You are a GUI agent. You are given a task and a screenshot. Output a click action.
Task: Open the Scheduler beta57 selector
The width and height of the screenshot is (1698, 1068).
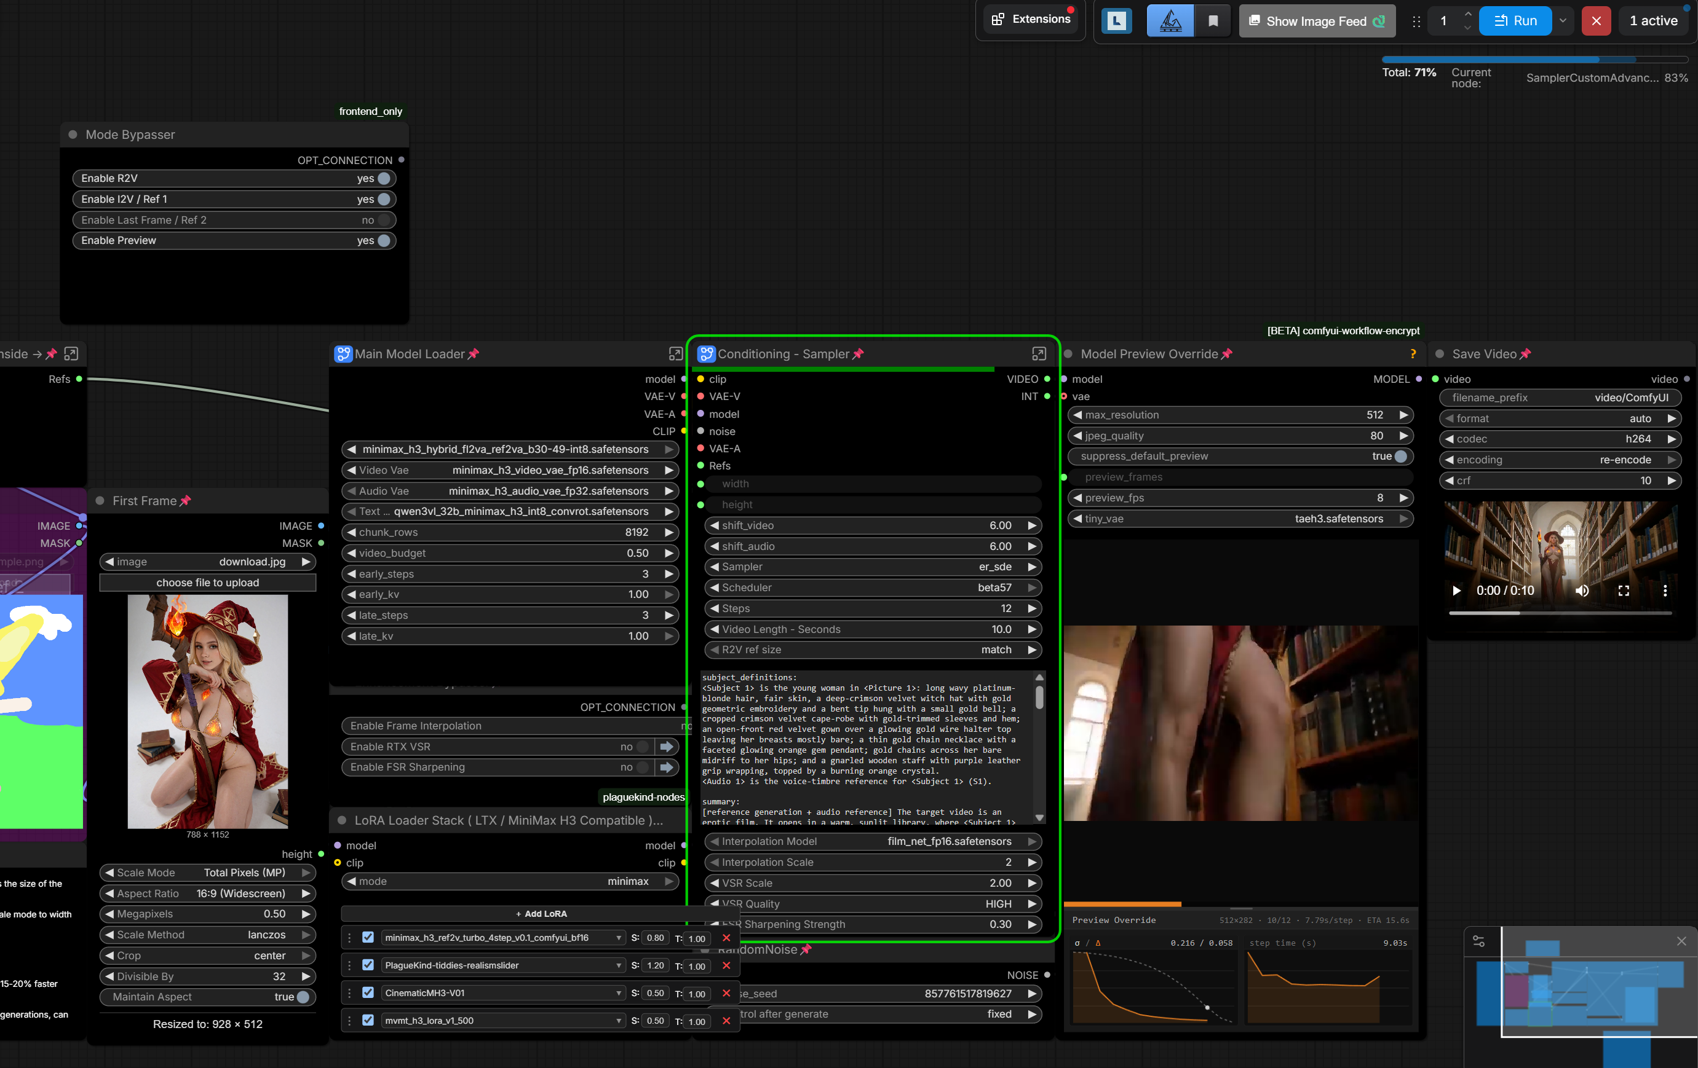873,587
